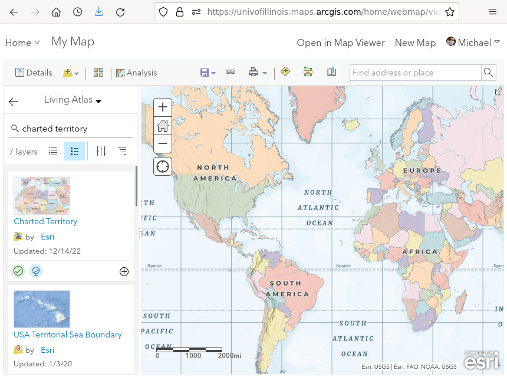Open the filter options for layers
The width and height of the screenshot is (507, 377).
(x=101, y=152)
